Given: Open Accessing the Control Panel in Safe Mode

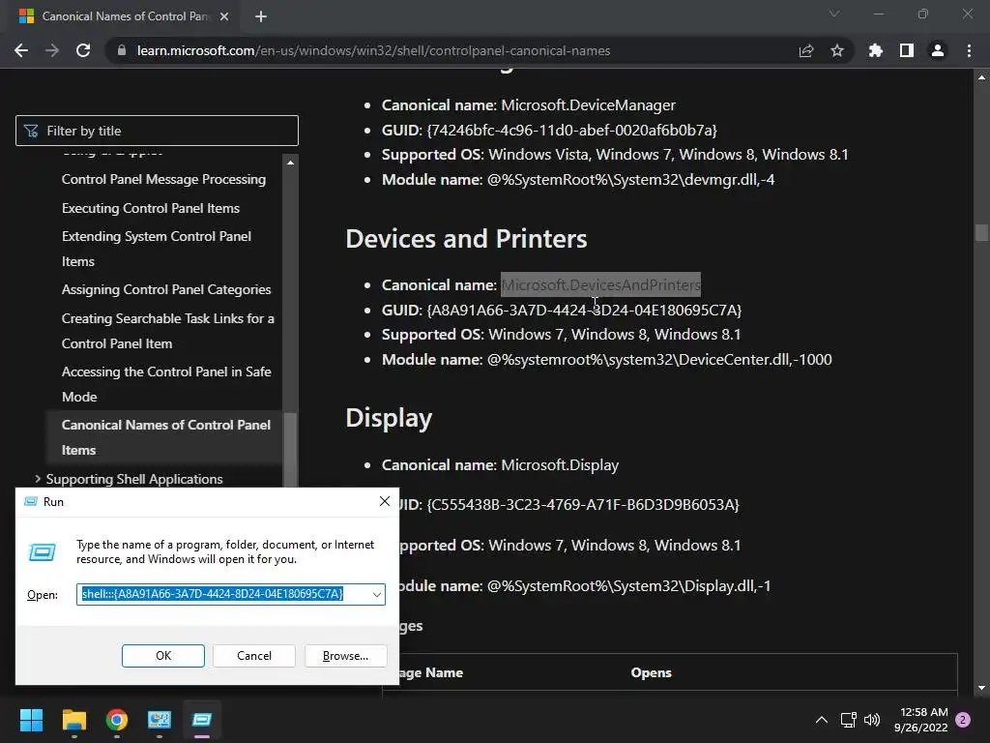Looking at the screenshot, I should [x=166, y=384].
